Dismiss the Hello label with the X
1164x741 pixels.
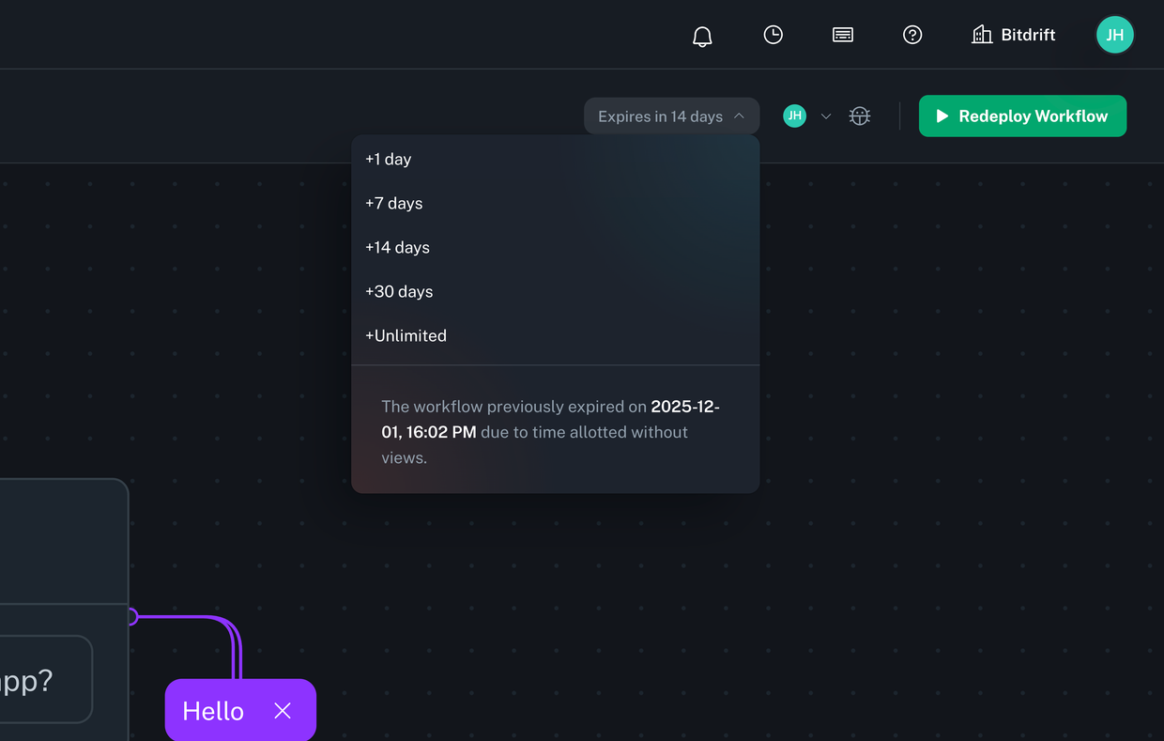[282, 711]
